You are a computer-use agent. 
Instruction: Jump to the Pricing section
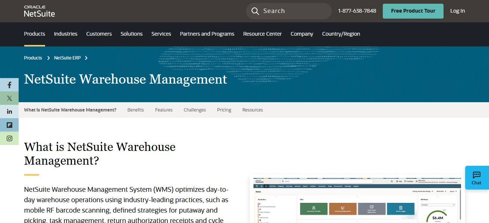224,110
